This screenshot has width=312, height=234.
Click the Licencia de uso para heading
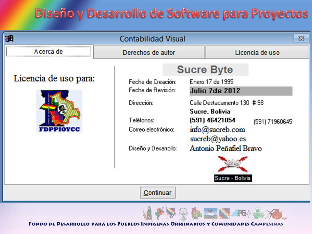(54, 78)
